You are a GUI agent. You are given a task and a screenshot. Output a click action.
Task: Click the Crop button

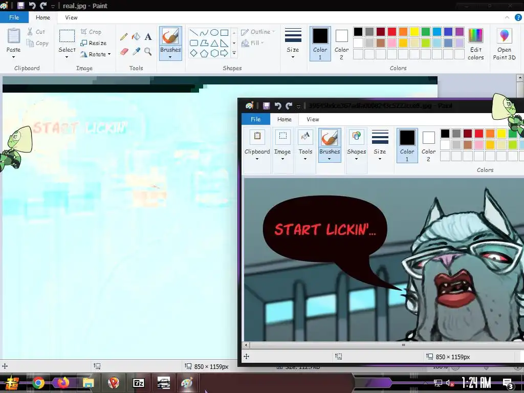[91, 32]
